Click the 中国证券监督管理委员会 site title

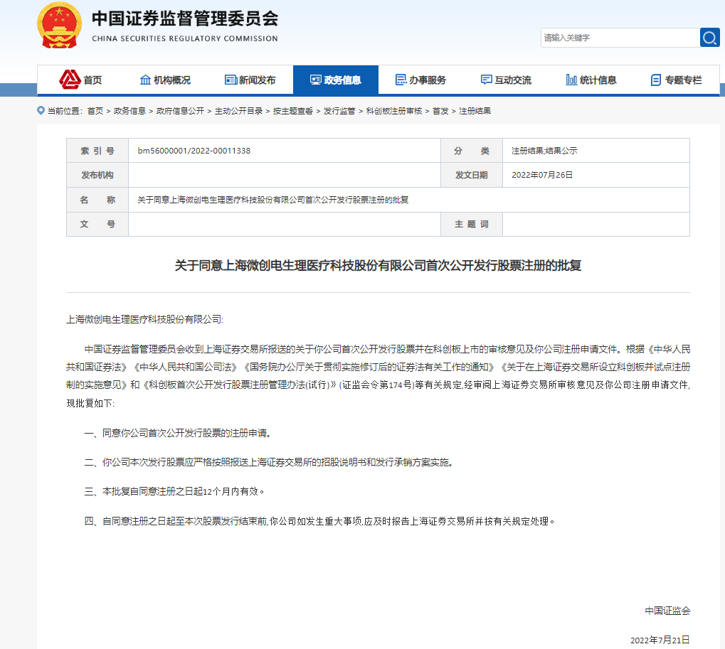pyautogui.click(x=185, y=18)
